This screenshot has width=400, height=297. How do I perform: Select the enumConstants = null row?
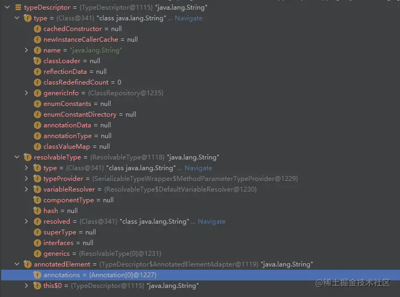tap(200, 104)
